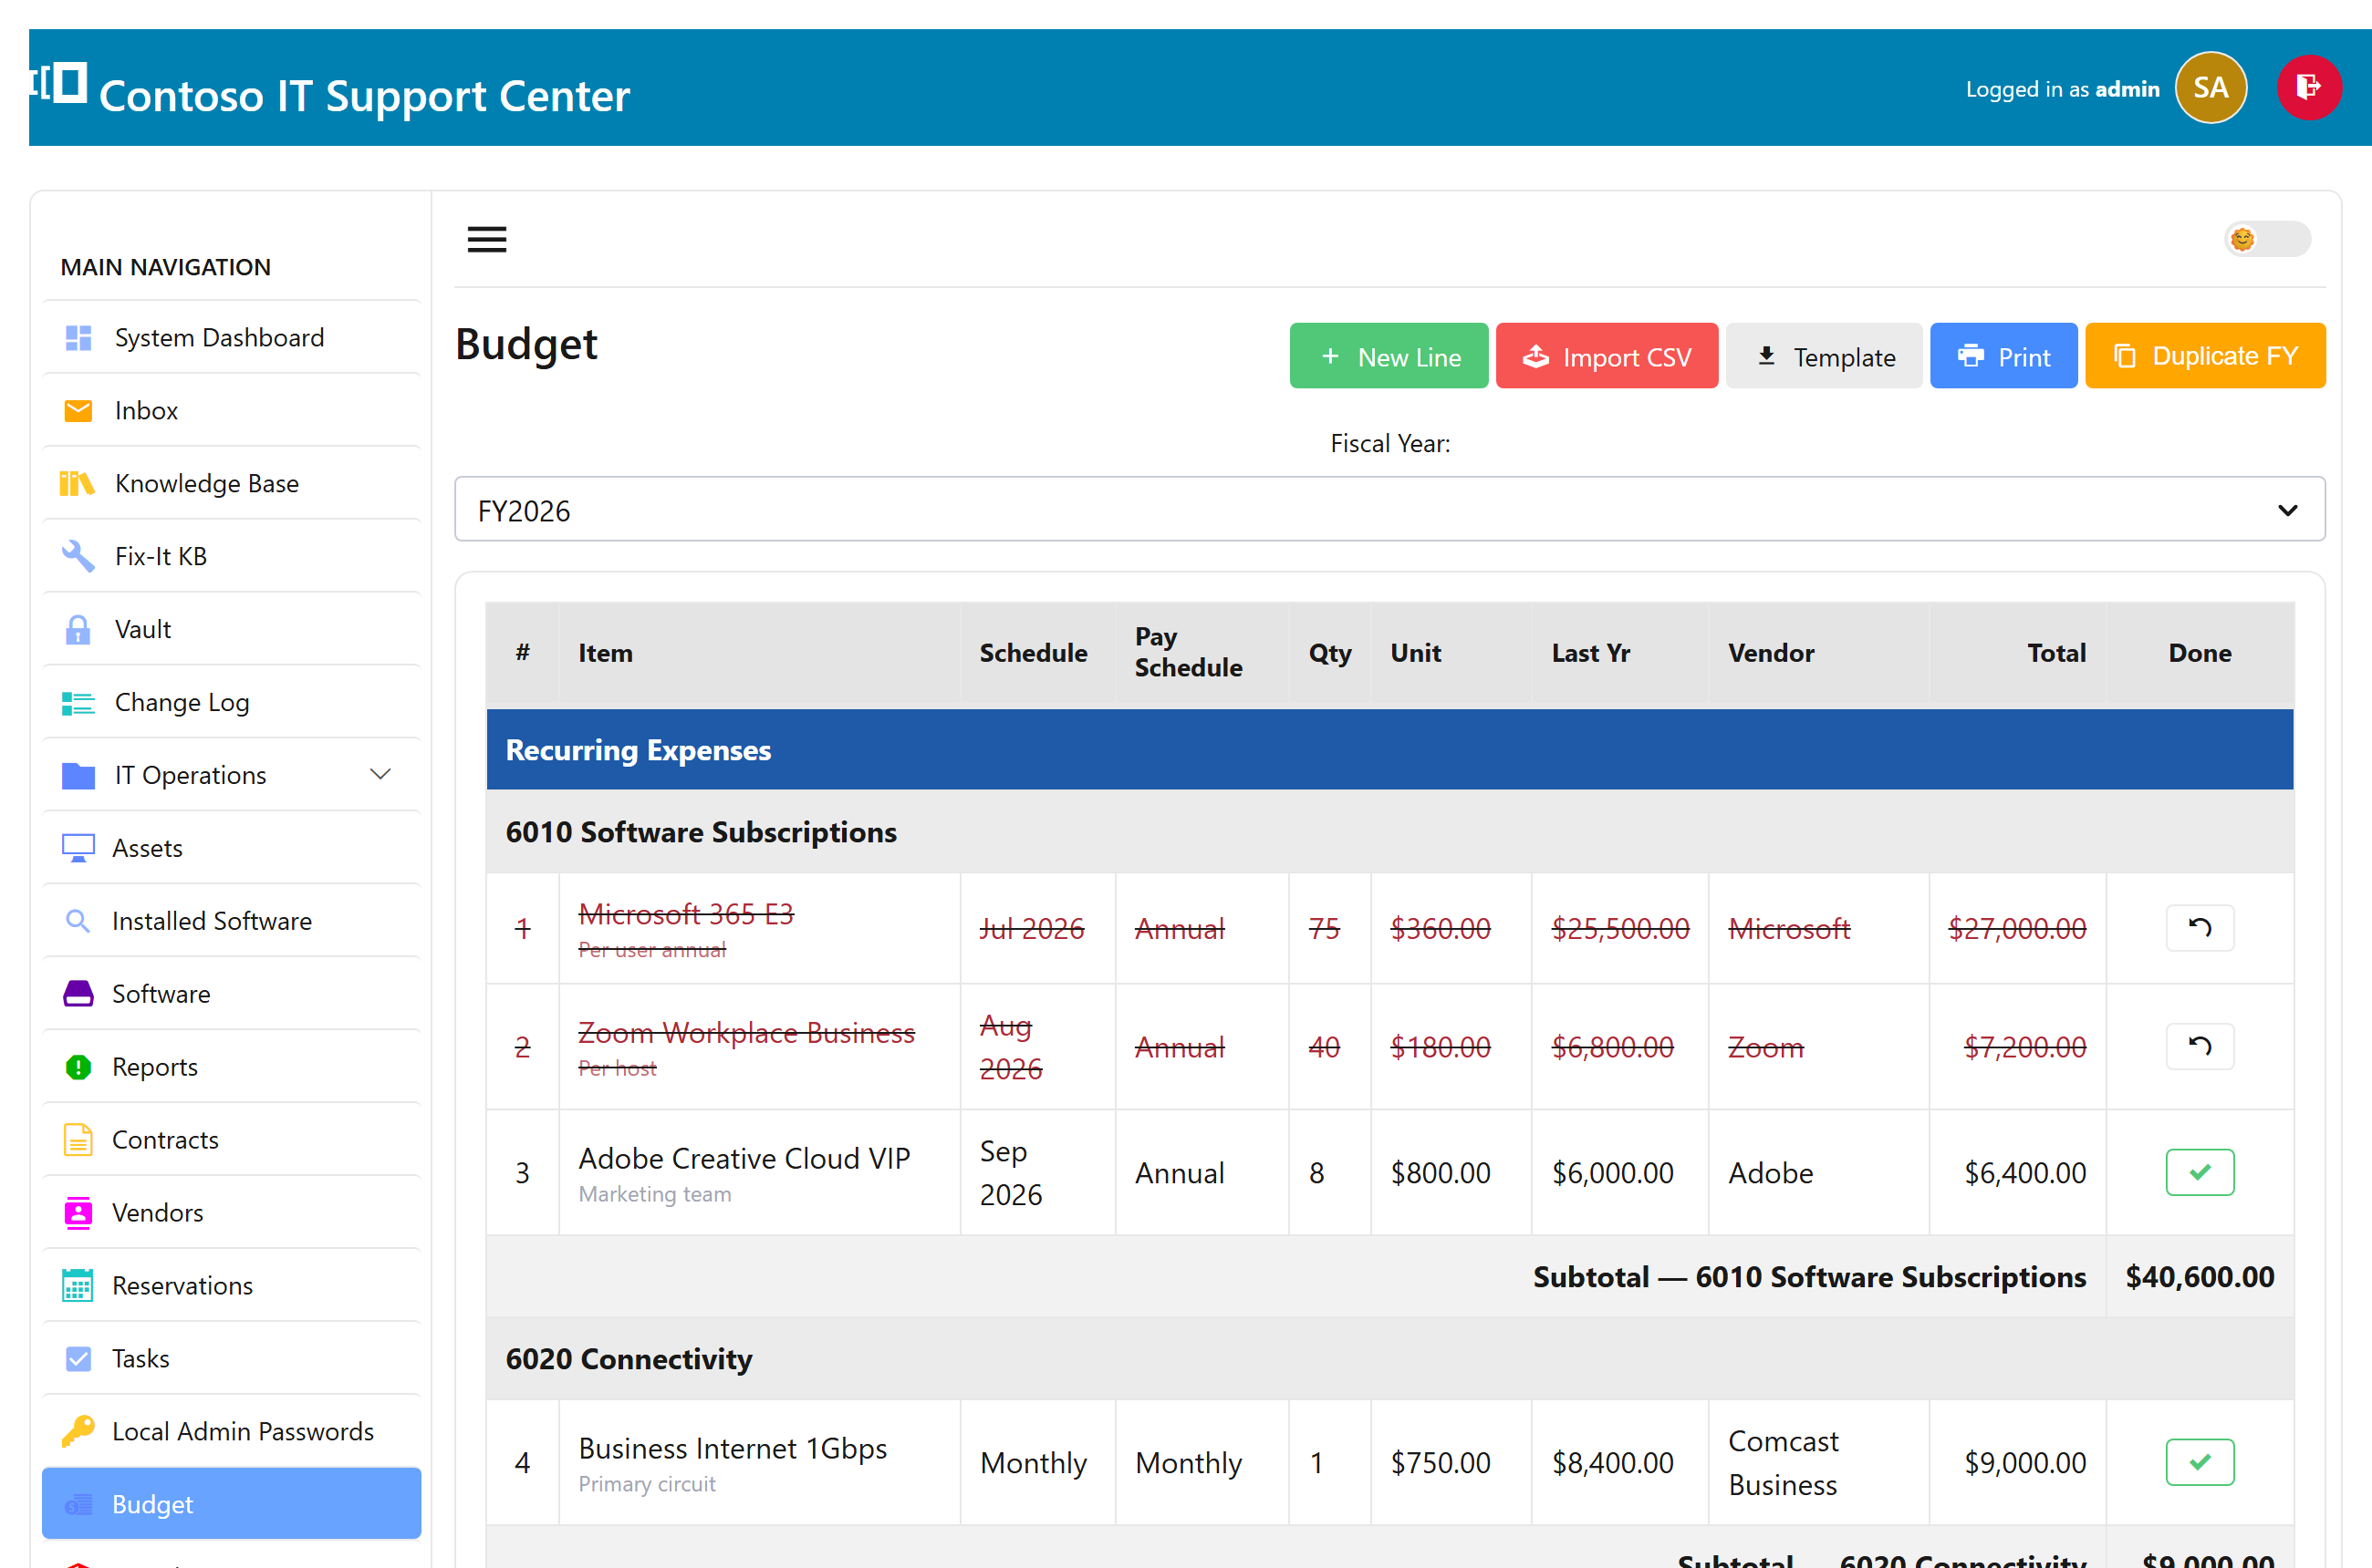Select the Budget menu item
Screen dimensions: 2372x1568
click(x=231, y=1505)
